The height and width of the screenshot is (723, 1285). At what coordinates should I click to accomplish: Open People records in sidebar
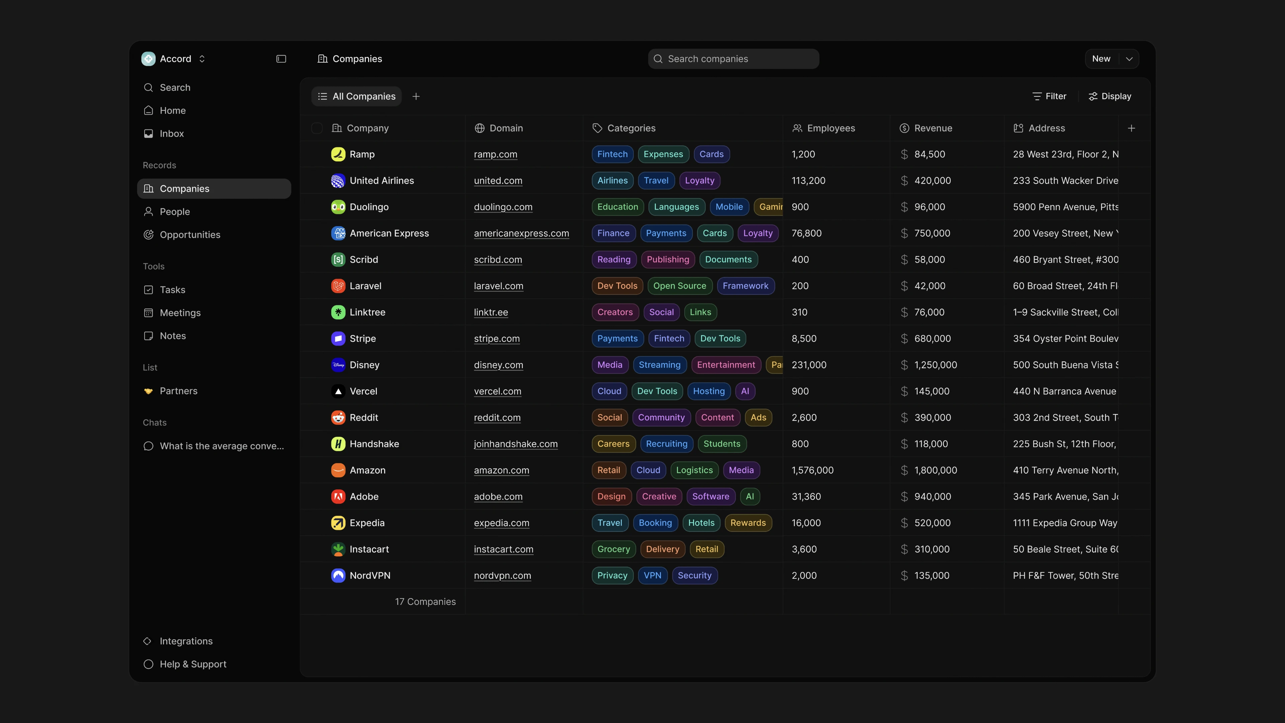pyautogui.click(x=214, y=212)
